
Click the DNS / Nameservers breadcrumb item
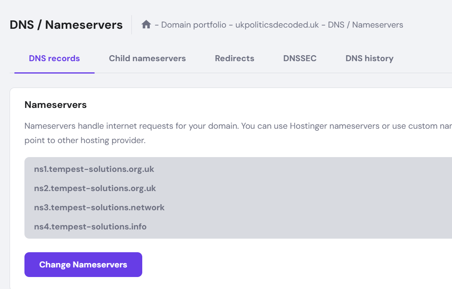click(365, 25)
